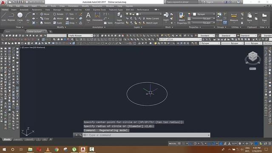
Task: Select the Dimension tool
Action: point(97,17)
